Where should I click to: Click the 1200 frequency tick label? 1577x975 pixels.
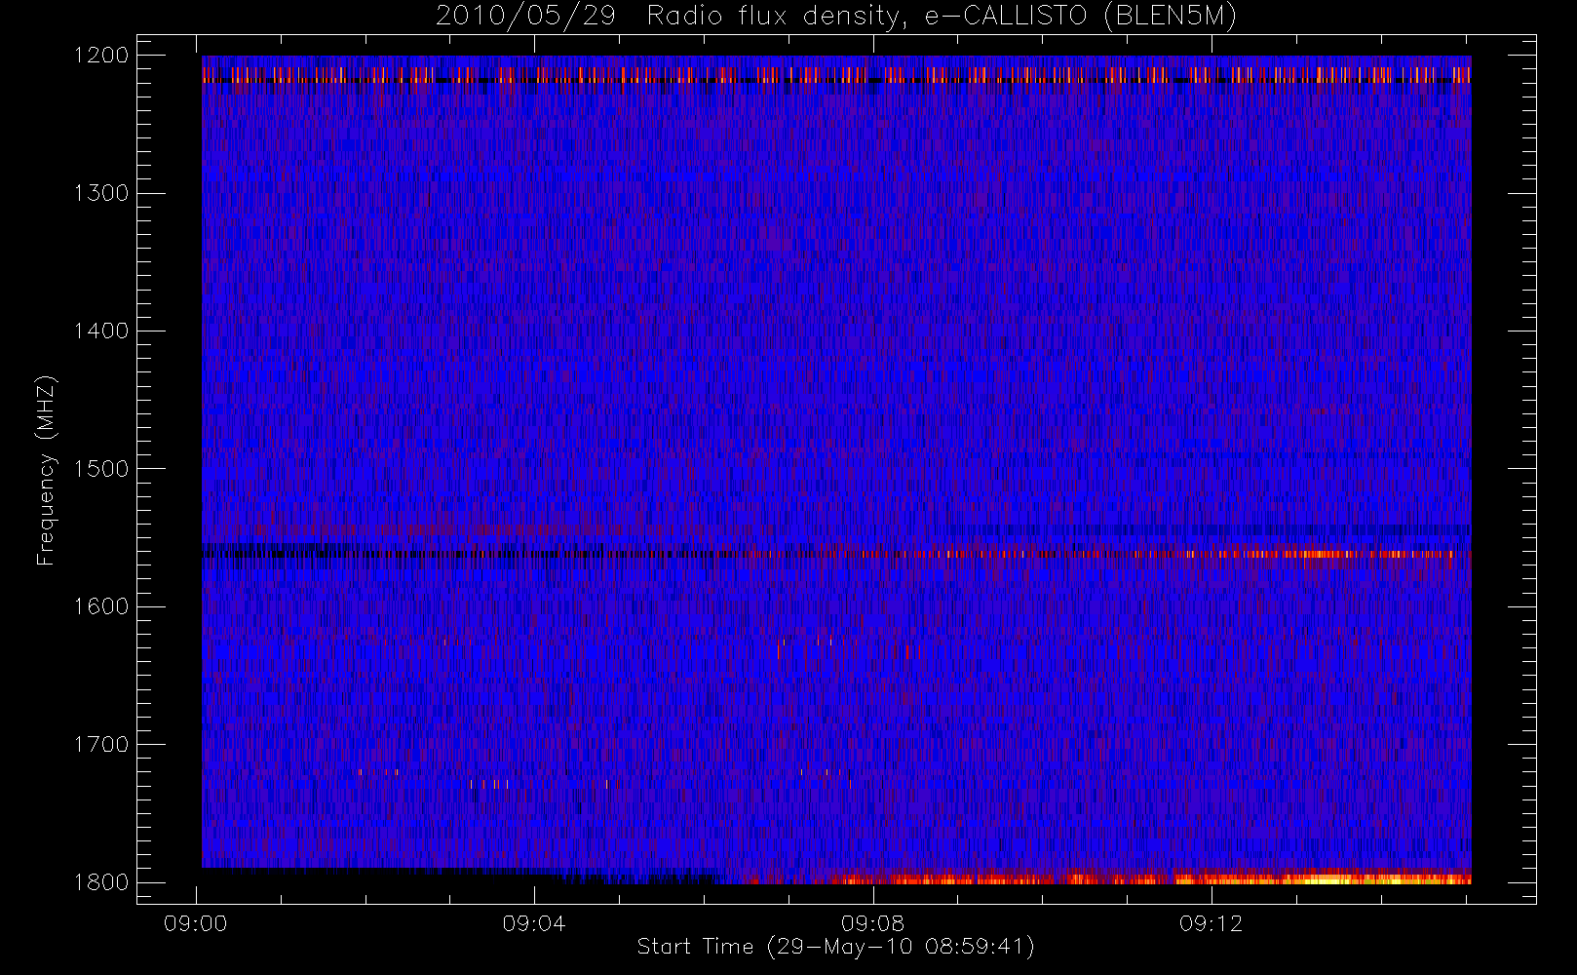(x=102, y=56)
